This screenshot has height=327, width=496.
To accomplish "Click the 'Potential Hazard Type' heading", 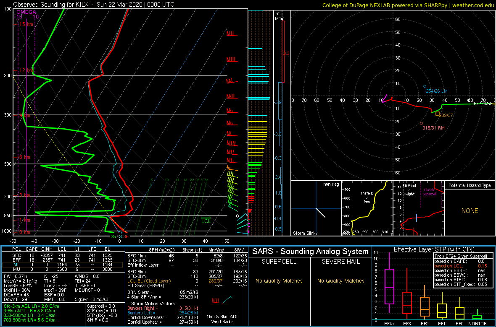I will coord(470,185).
